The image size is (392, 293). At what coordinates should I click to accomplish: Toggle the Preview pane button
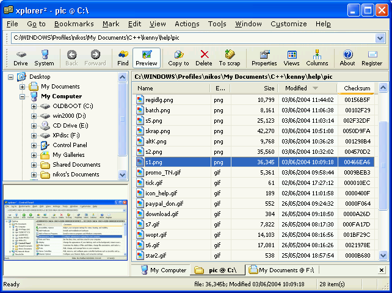coord(147,58)
